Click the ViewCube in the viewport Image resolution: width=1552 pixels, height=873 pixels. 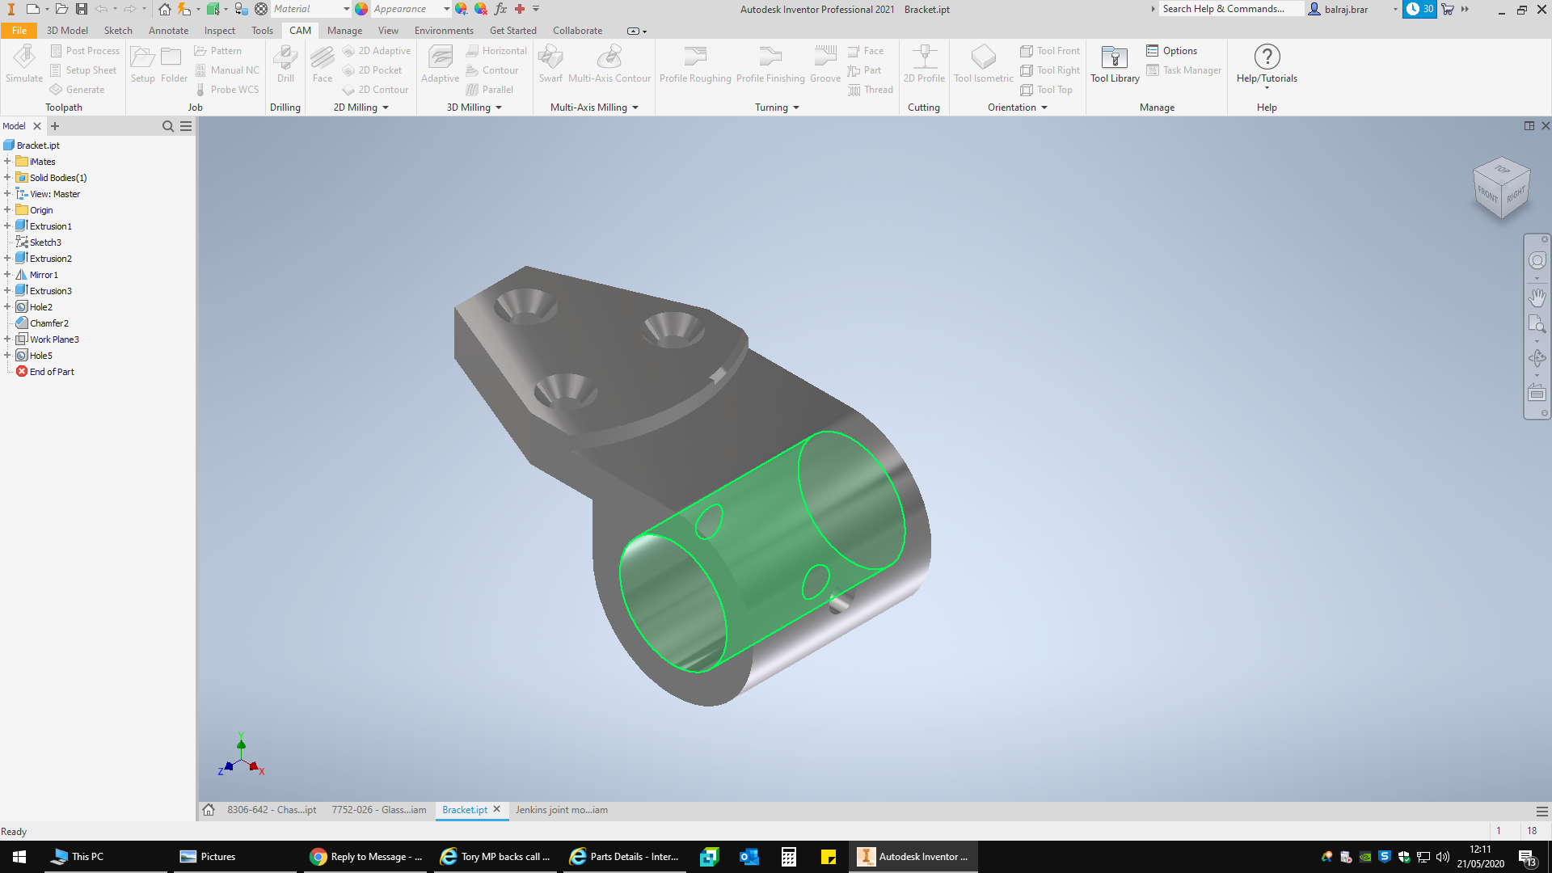coord(1502,188)
